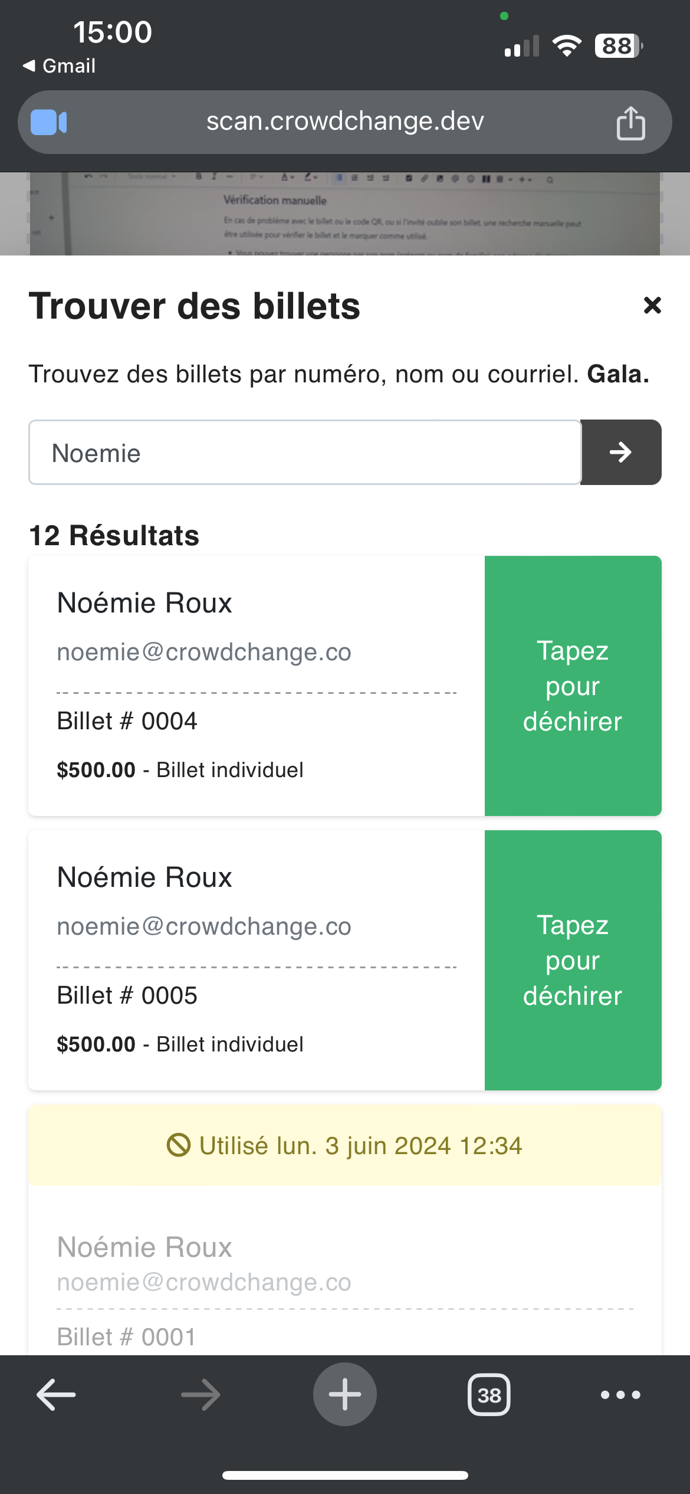Tap the blurred camera preview area
The height and width of the screenshot is (1494, 690).
coord(345,214)
